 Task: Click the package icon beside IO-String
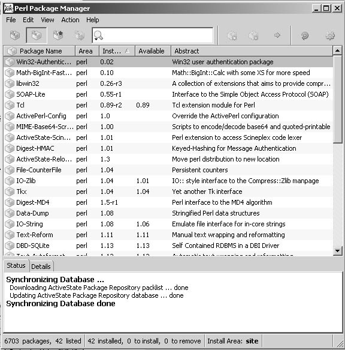pyautogui.click(x=10, y=224)
